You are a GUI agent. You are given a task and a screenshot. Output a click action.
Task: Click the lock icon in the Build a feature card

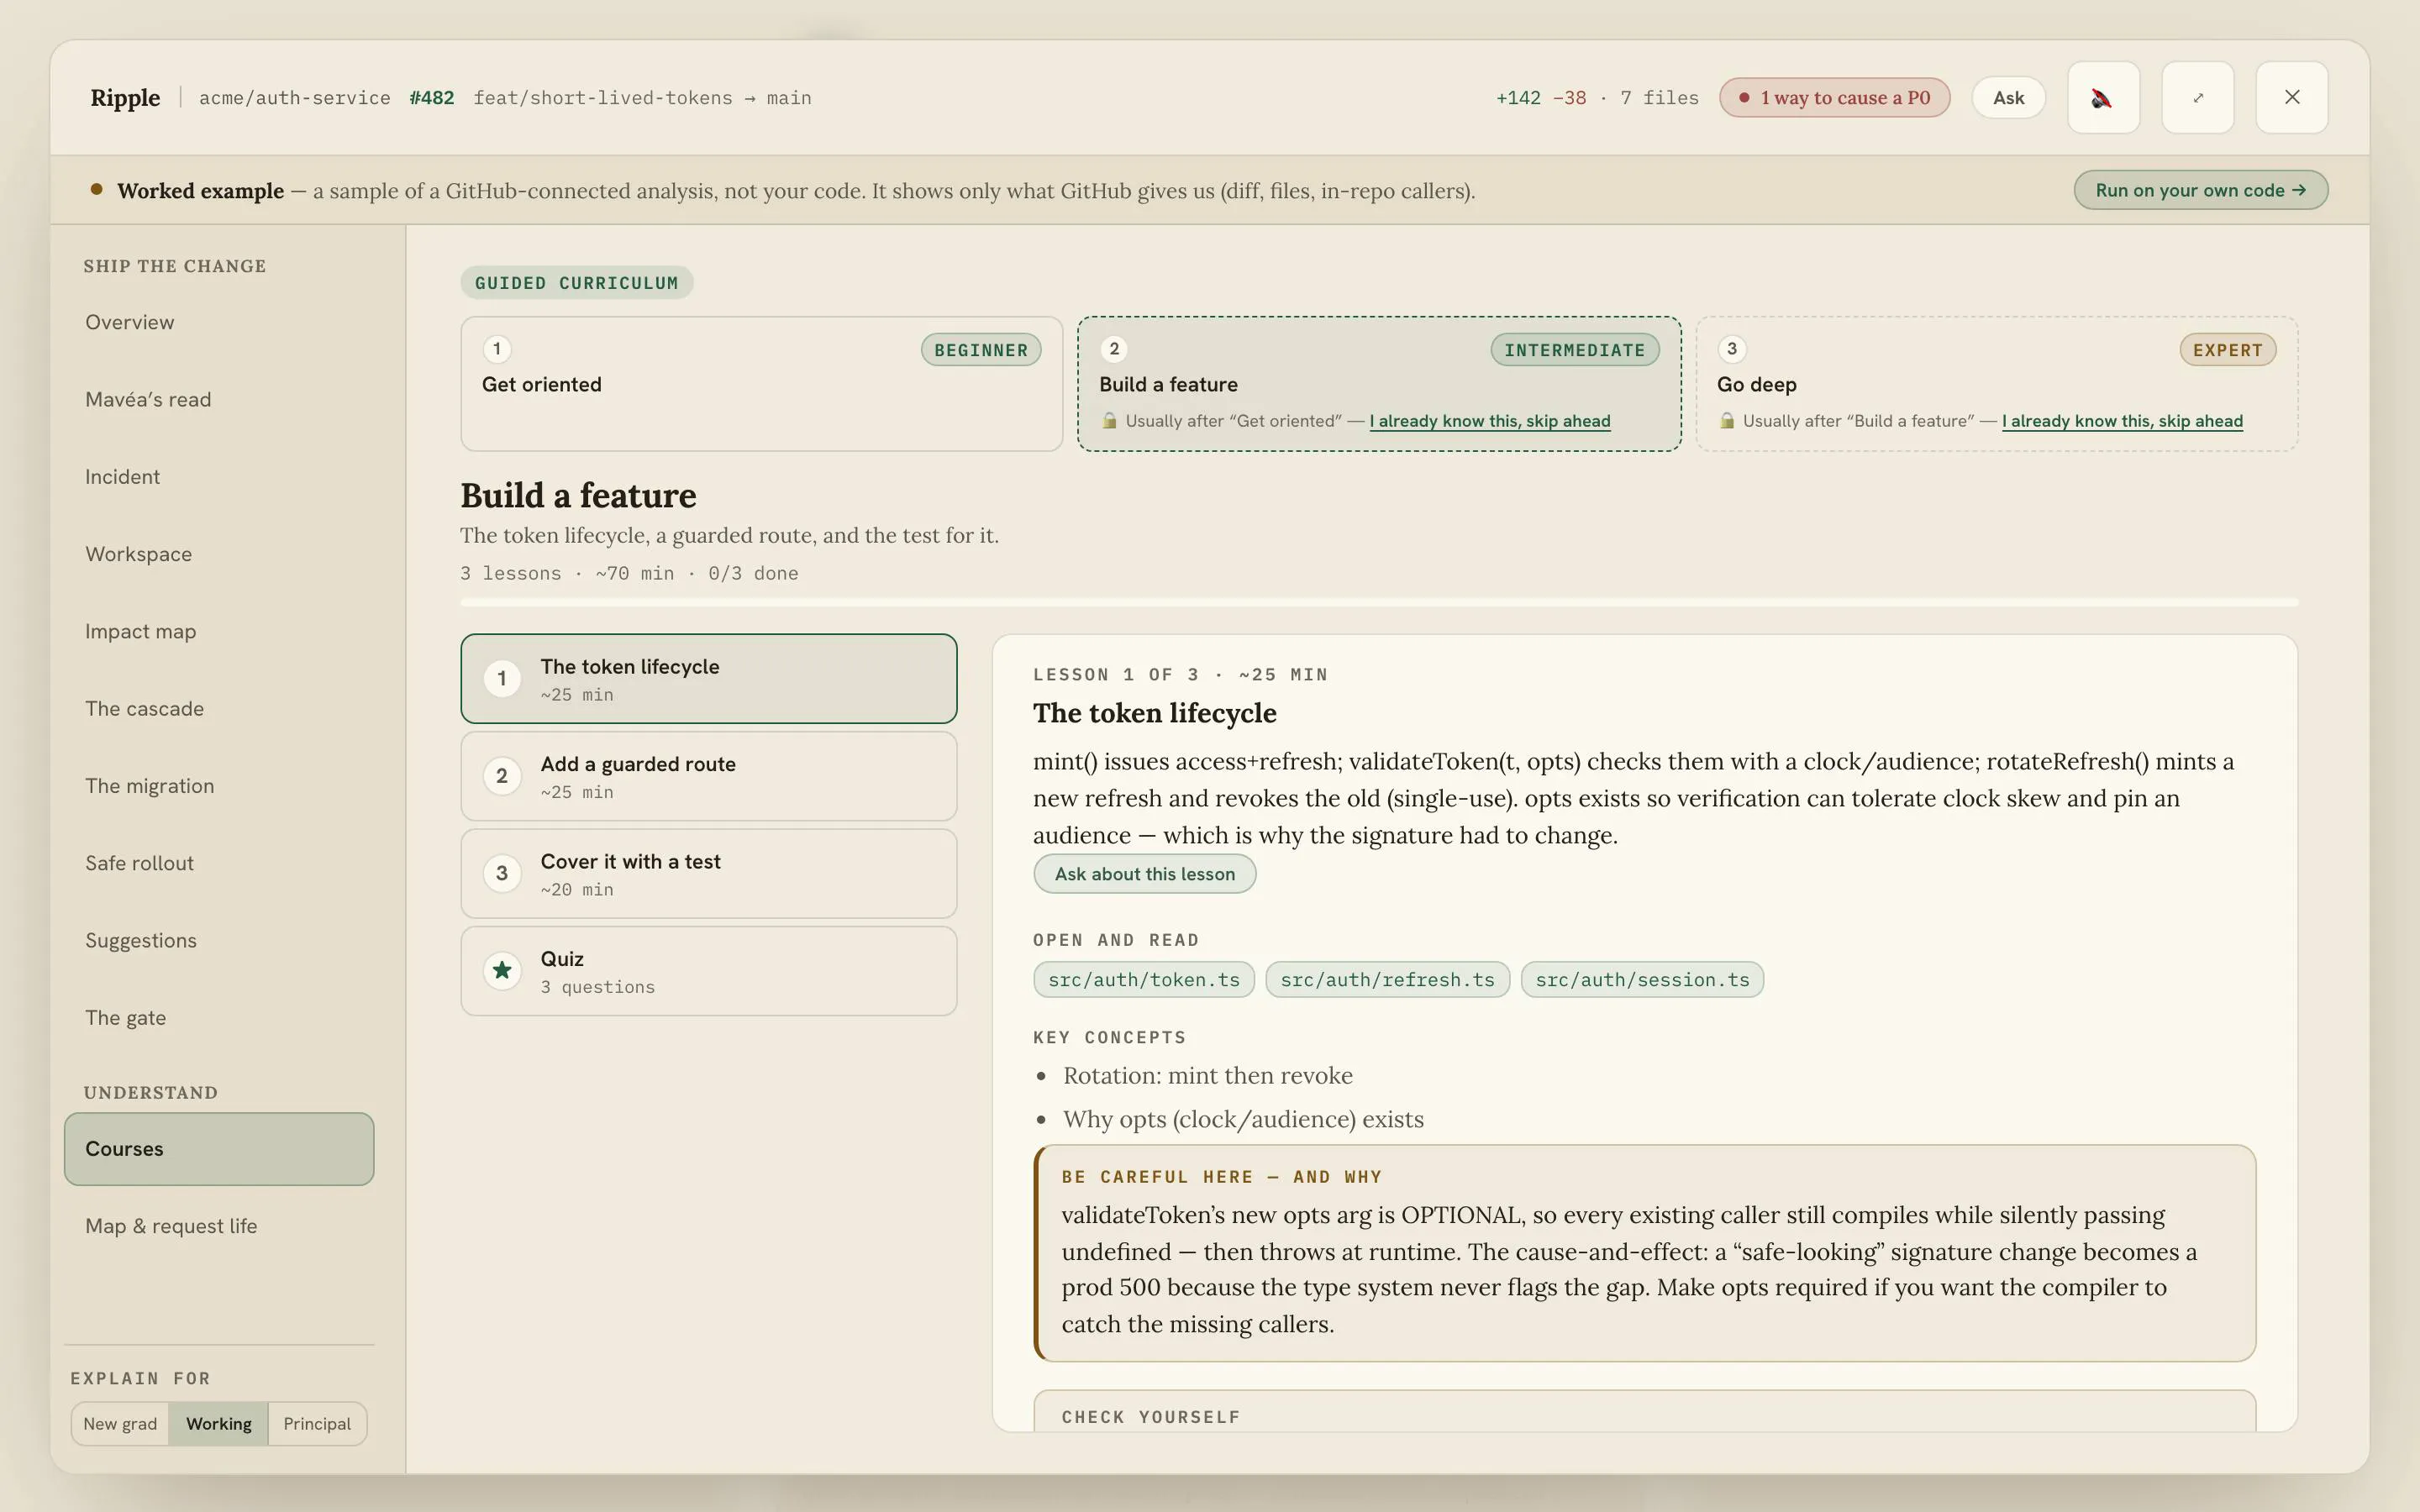1109,421
